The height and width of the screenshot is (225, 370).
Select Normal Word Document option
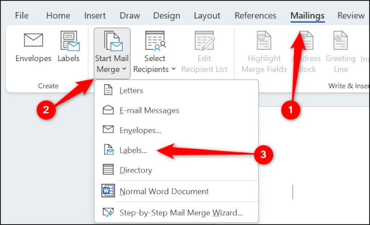[x=164, y=191]
